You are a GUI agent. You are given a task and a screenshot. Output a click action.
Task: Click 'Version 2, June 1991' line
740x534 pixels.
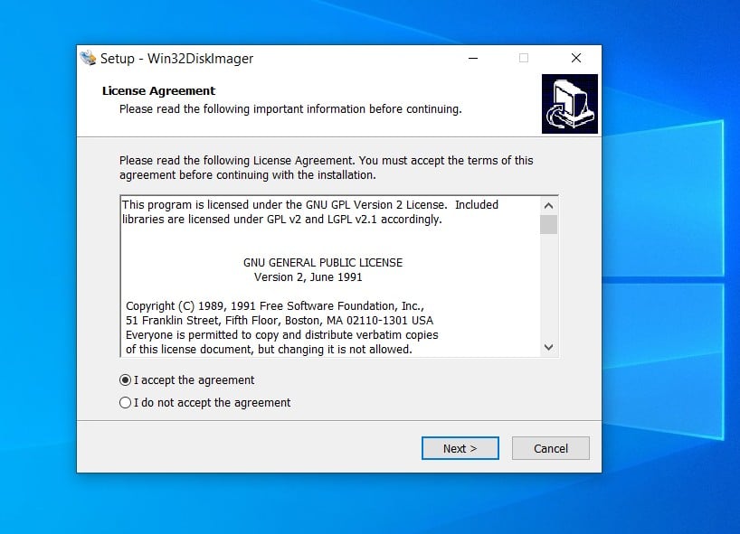[x=308, y=277]
